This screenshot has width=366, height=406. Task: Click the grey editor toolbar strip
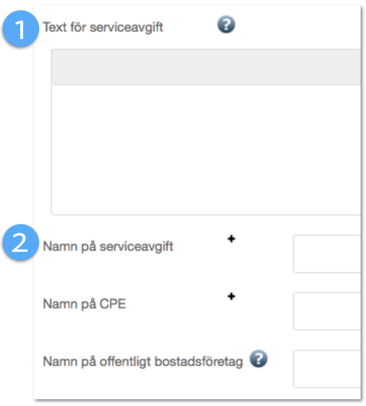pyautogui.click(x=206, y=67)
